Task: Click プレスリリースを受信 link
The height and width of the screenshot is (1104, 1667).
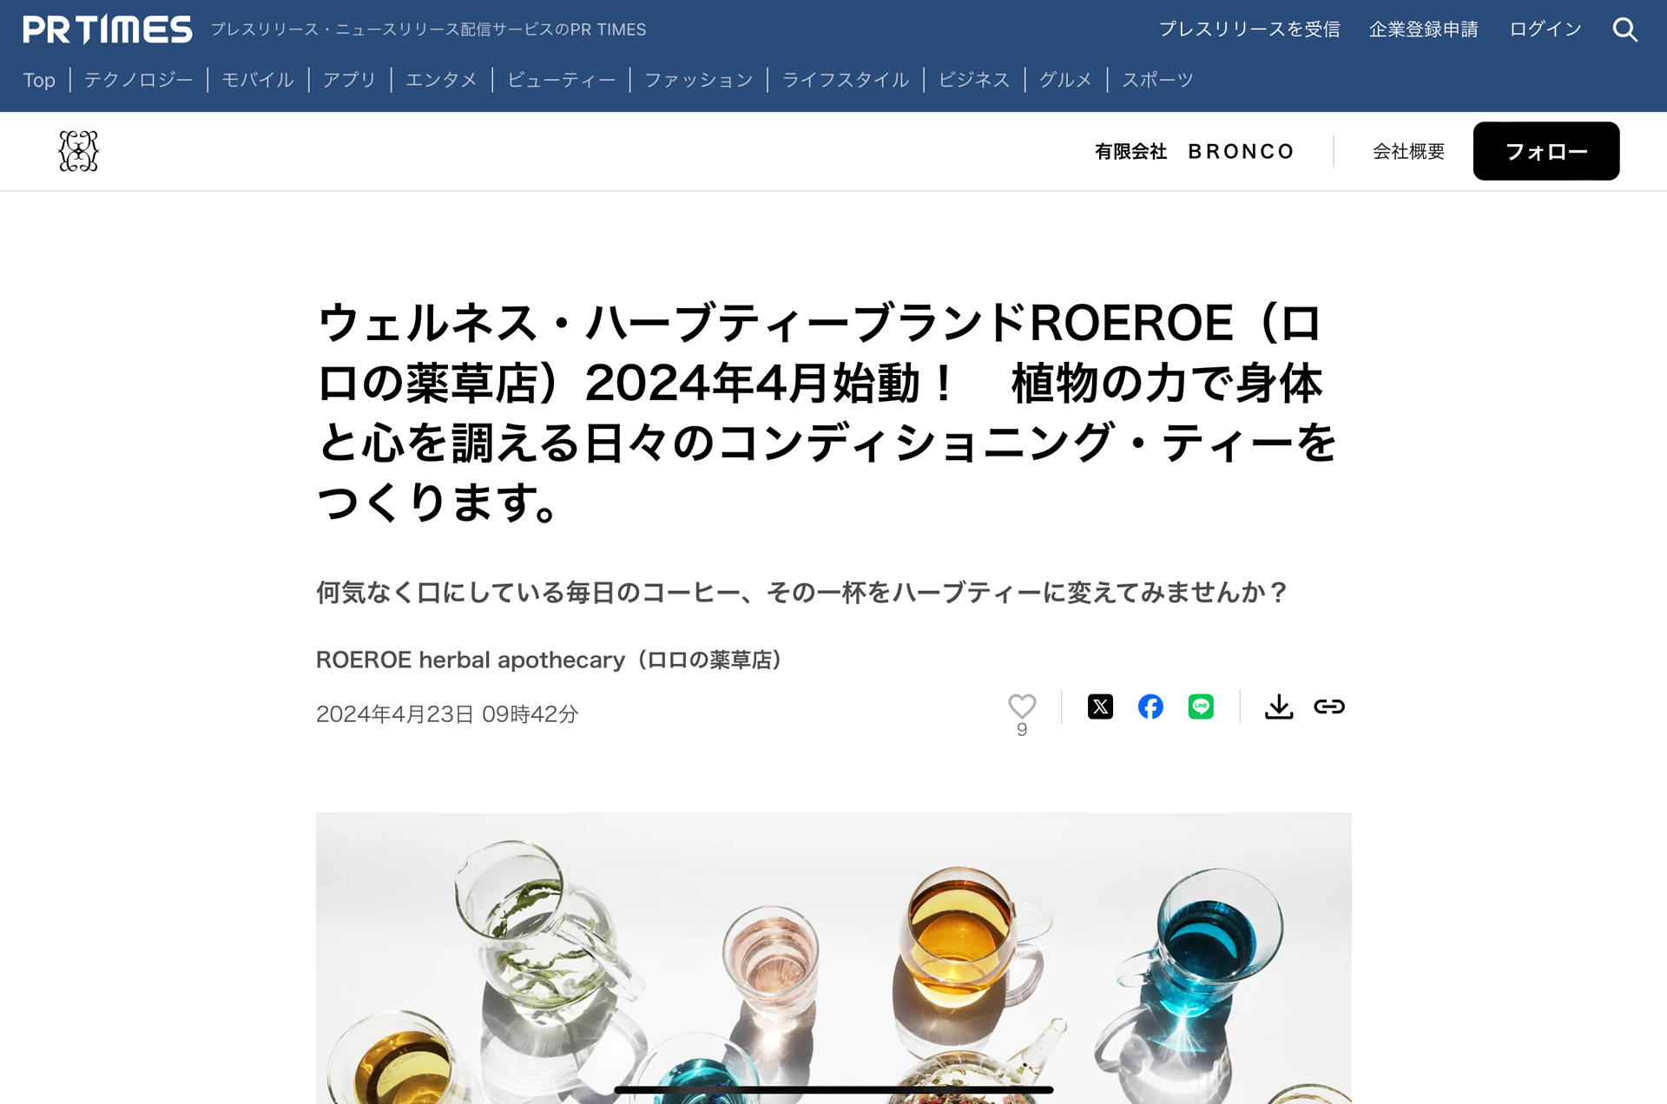Action: click(1249, 30)
